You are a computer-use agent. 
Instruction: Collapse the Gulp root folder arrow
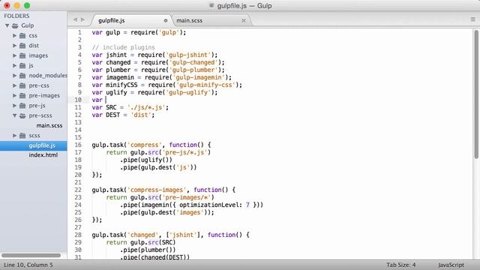pos(7,25)
